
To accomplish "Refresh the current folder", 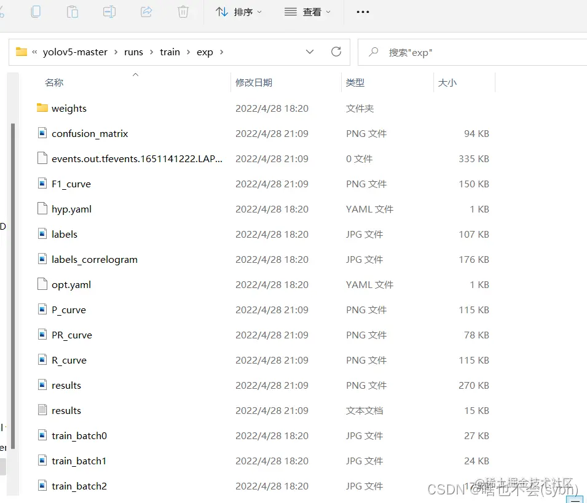I will (336, 52).
